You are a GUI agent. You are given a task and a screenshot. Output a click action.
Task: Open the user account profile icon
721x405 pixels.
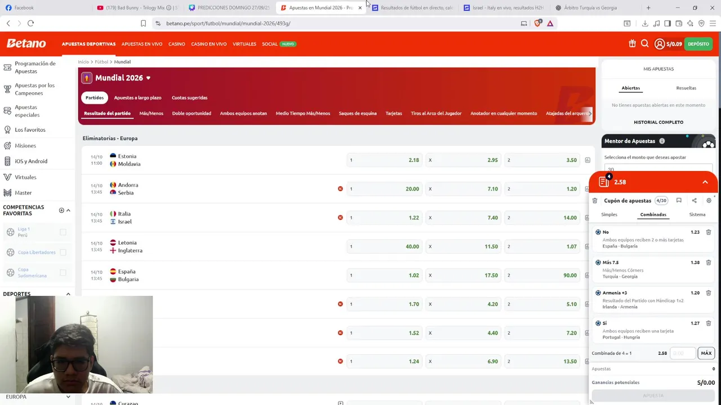660,44
